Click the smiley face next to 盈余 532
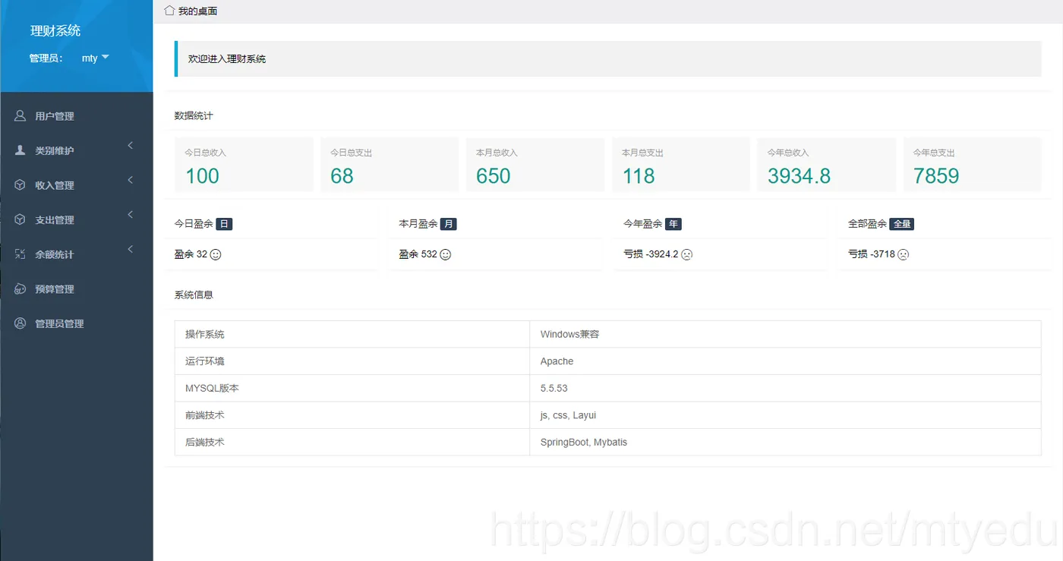Image resolution: width=1063 pixels, height=561 pixels. tap(446, 254)
